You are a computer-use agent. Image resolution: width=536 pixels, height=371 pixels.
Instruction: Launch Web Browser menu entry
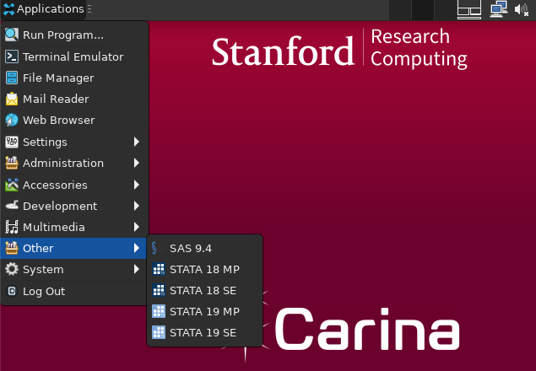[74, 121]
